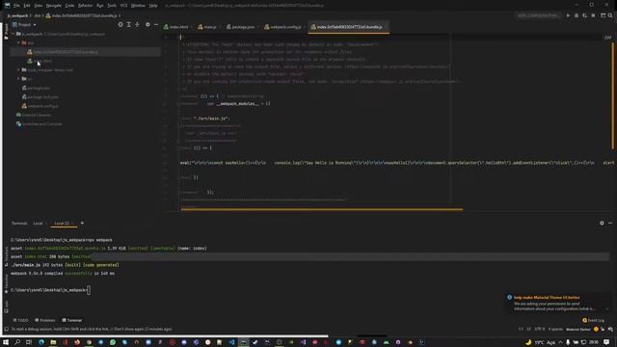Click the vertical Project tool window button
617x347 pixels.
(6, 32)
